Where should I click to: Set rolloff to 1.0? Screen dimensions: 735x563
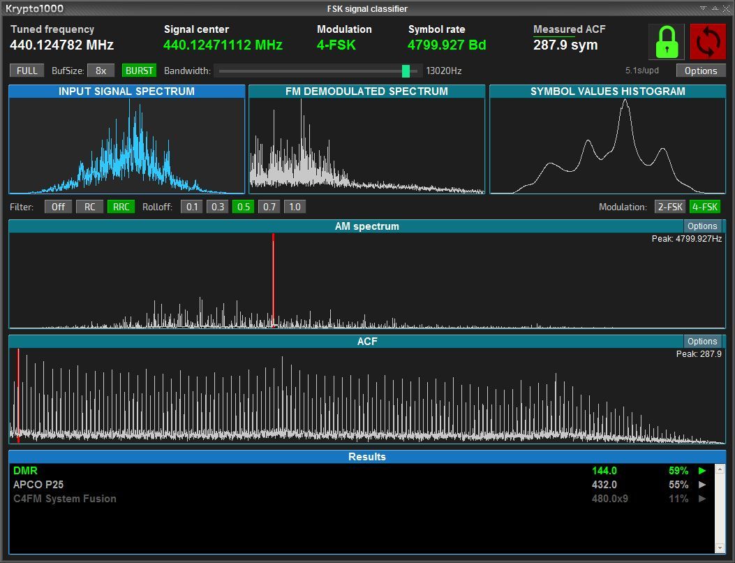click(295, 207)
